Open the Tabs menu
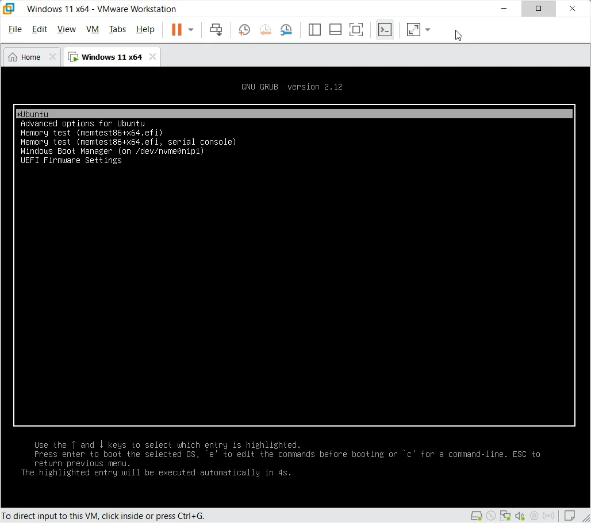Image resolution: width=591 pixels, height=523 pixels. (117, 29)
